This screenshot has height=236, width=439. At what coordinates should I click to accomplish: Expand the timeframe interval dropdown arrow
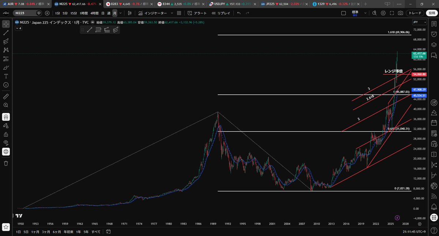120,13
